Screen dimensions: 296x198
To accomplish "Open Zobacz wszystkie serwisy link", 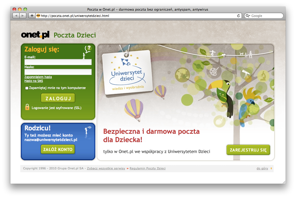I will point(106,168).
